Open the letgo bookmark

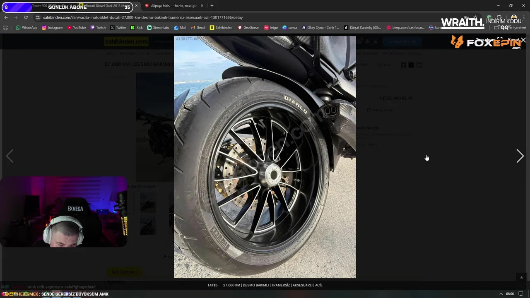[271, 27]
